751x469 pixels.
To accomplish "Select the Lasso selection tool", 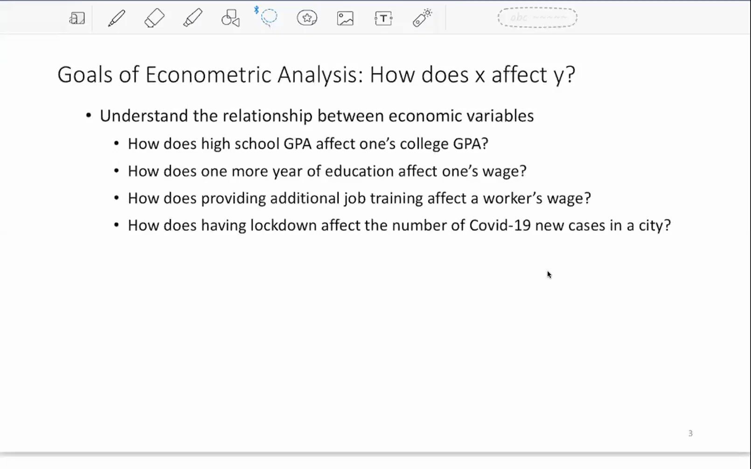I will pos(268,17).
